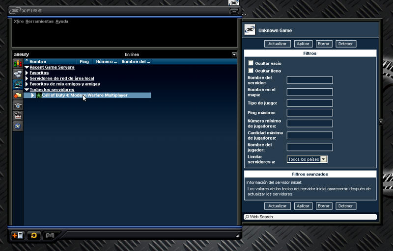Viewport: 393px width, 251px height.
Task: Click the top Aplicar button
Action: pyautogui.click(x=303, y=44)
